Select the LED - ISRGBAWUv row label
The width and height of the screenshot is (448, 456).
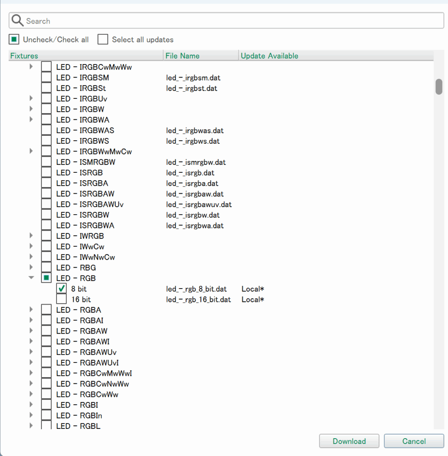(90, 204)
